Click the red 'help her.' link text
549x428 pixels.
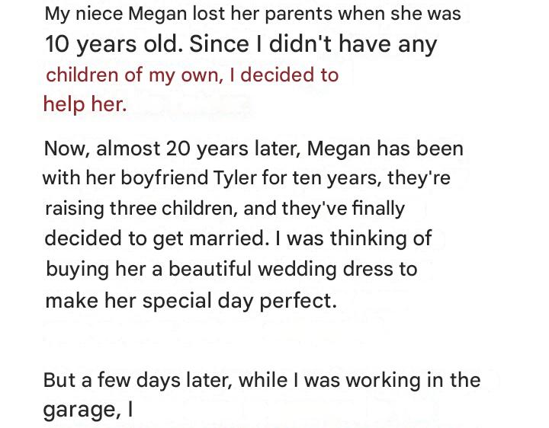click(x=85, y=104)
